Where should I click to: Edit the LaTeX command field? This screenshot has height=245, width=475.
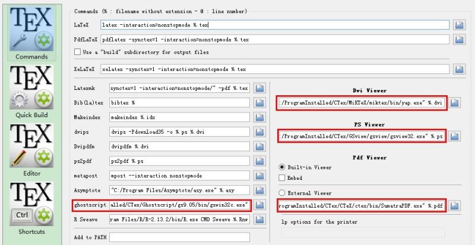click(275, 25)
